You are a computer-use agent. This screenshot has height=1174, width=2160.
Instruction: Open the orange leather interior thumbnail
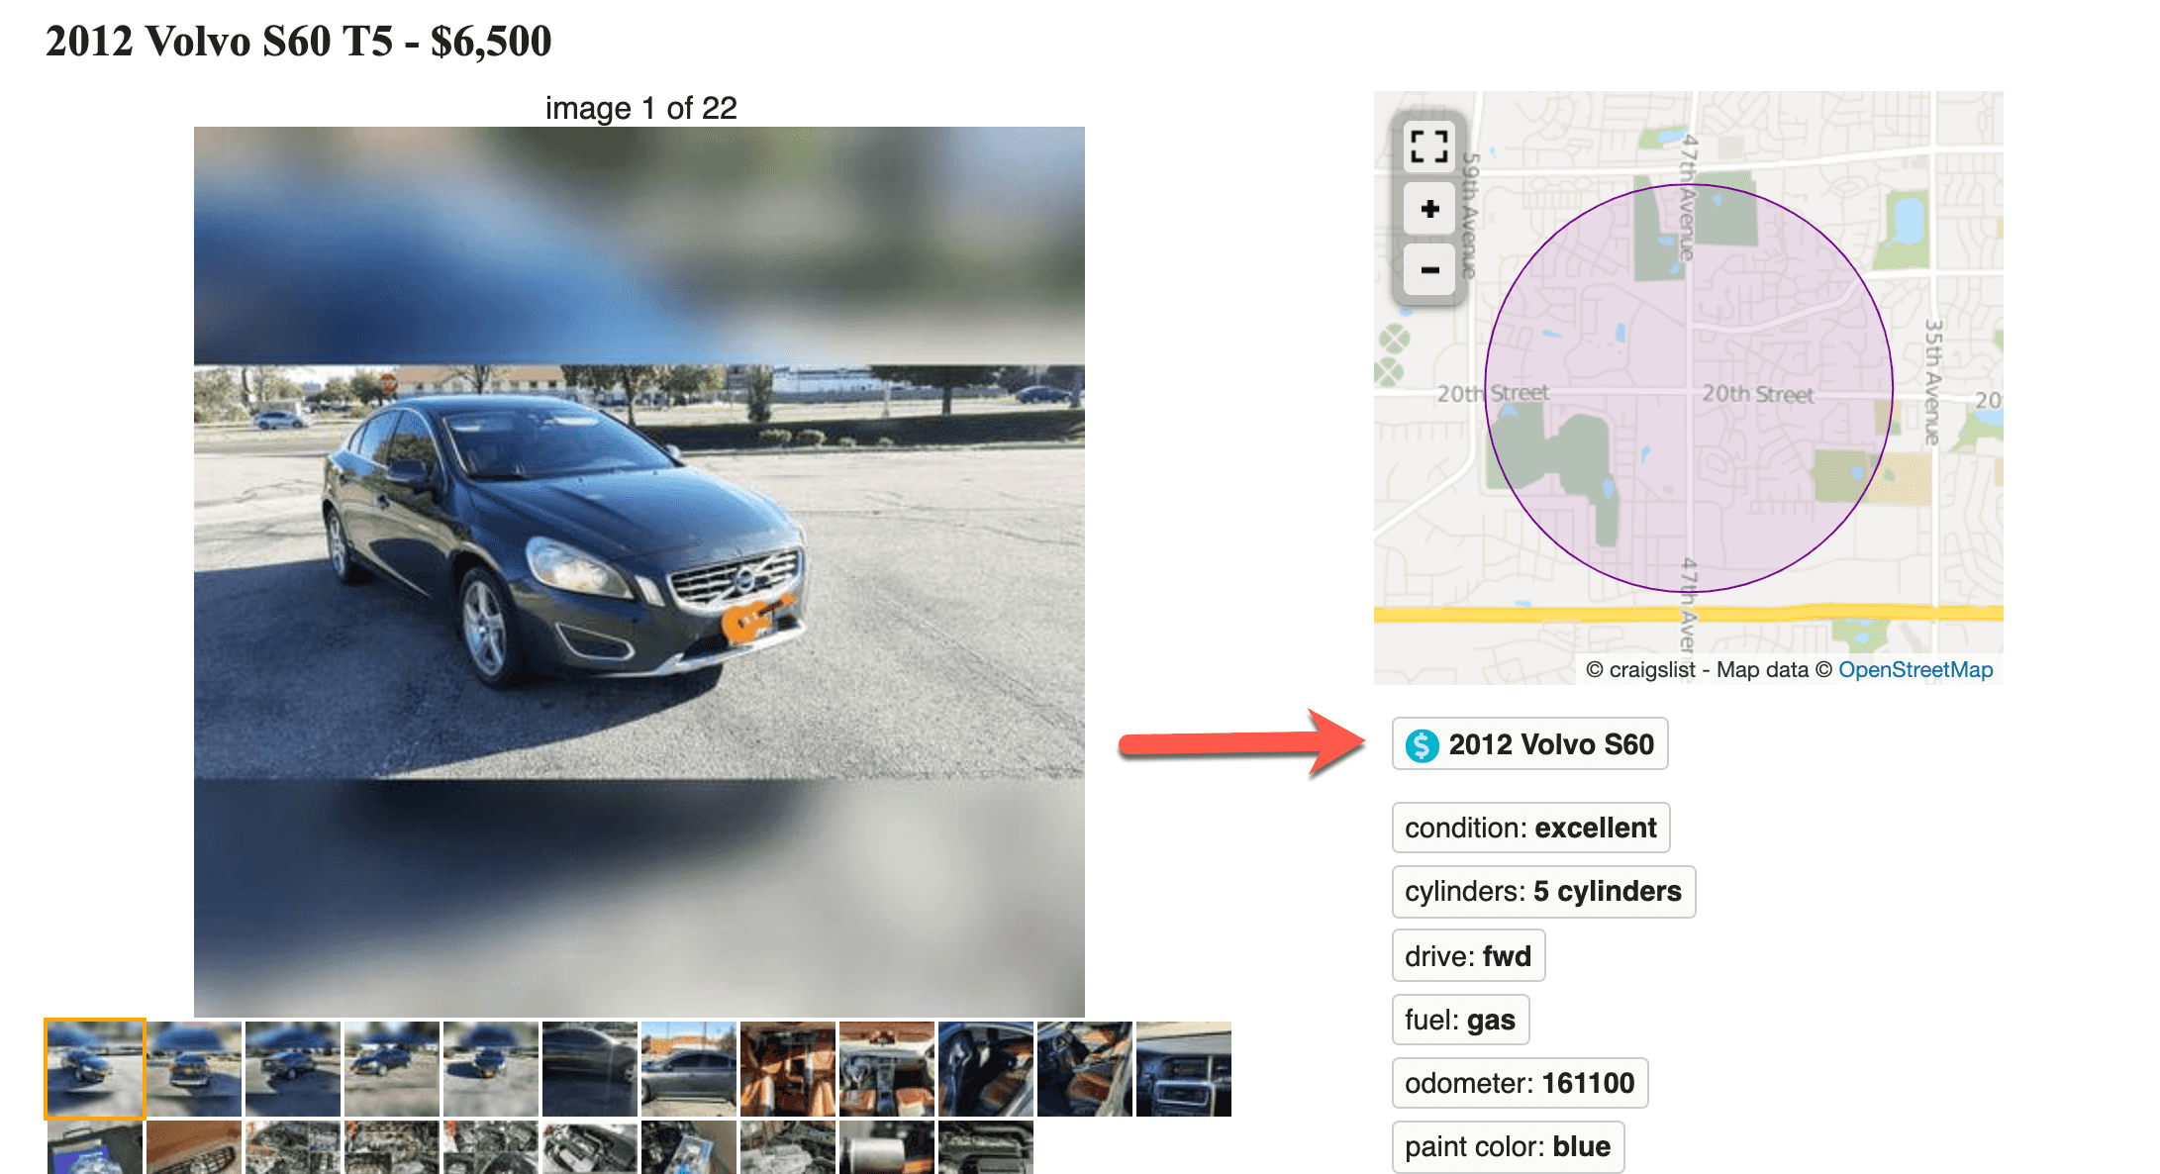tap(788, 1069)
